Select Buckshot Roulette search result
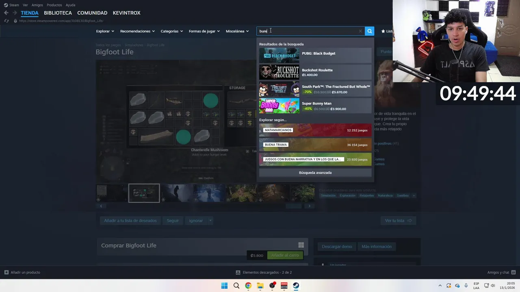Screen dimensions: 520x292 pyautogui.click(x=315, y=72)
